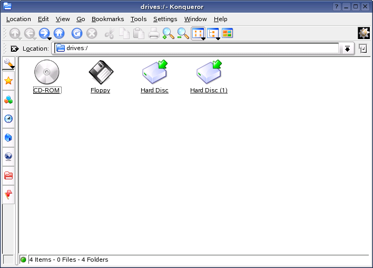373x268 pixels.
Task: Open the Bookmarks star sidebar tab
Action: click(8, 81)
